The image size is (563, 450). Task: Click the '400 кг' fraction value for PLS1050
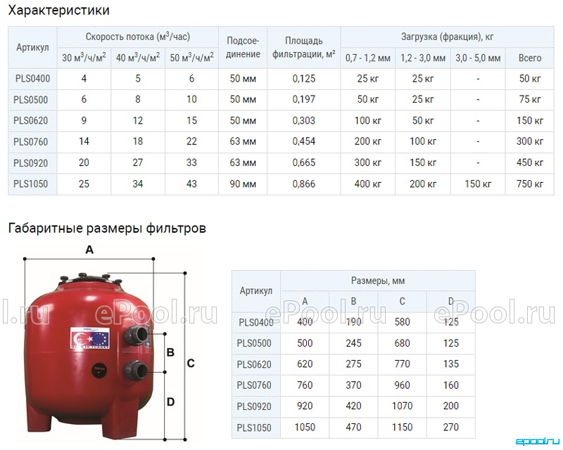click(x=368, y=184)
